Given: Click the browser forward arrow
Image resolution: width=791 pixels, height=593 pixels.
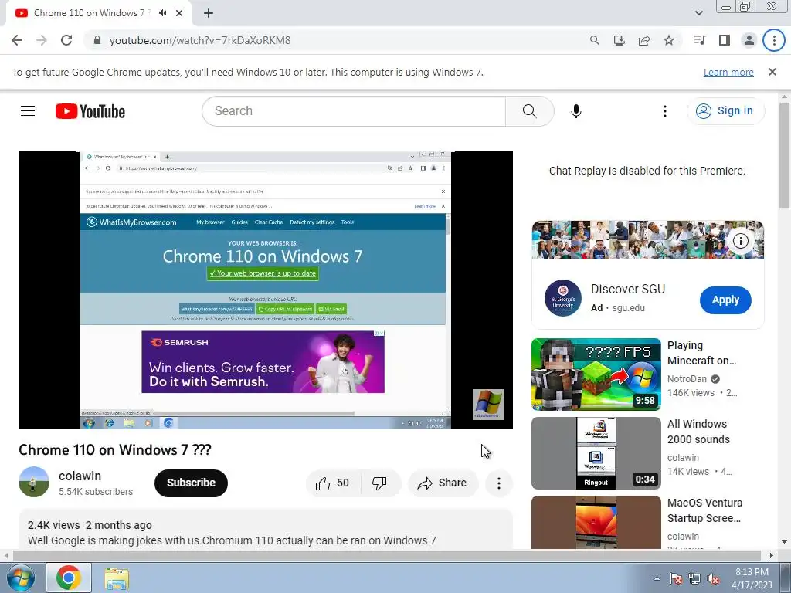Looking at the screenshot, I should pos(42,40).
